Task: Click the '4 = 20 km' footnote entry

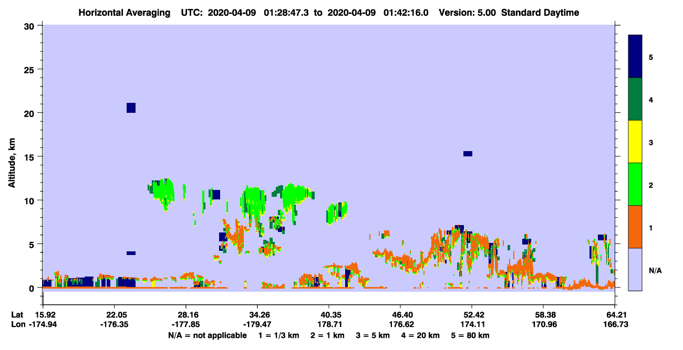Action: click(x=420, y=335)
